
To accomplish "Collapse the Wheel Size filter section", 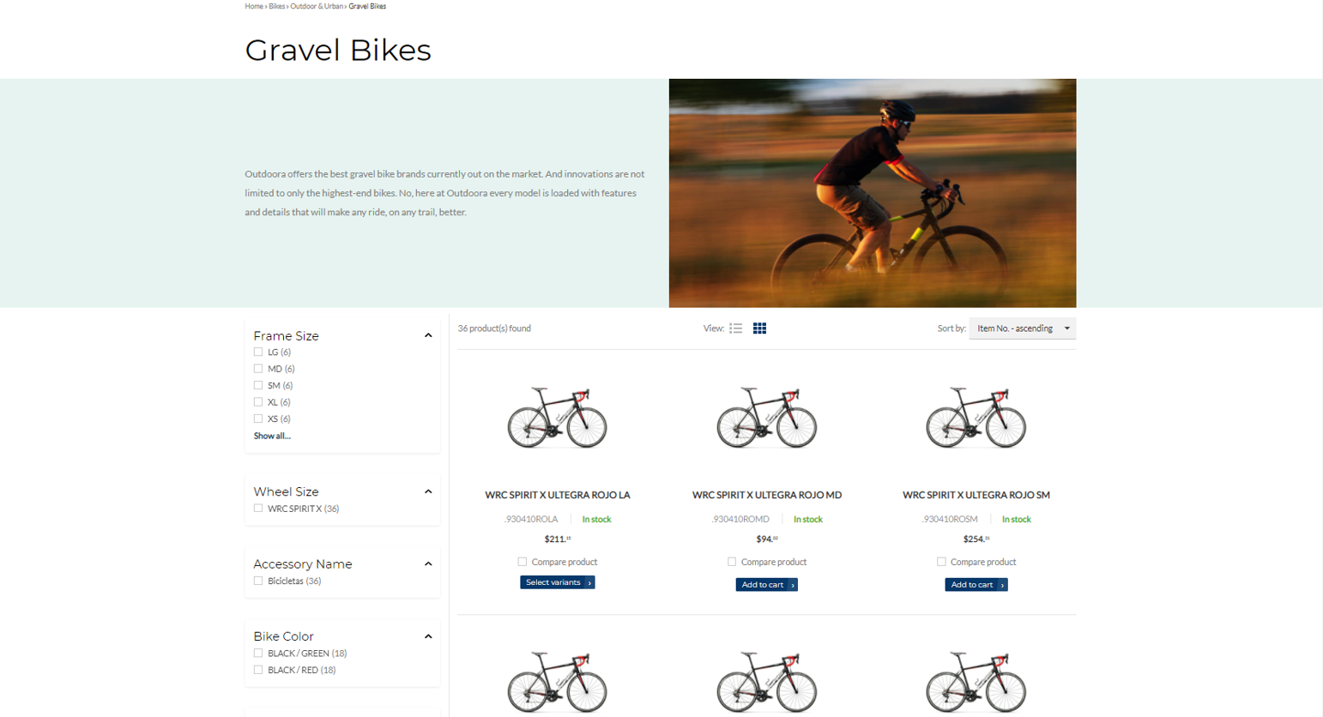I will click(428, 491).
